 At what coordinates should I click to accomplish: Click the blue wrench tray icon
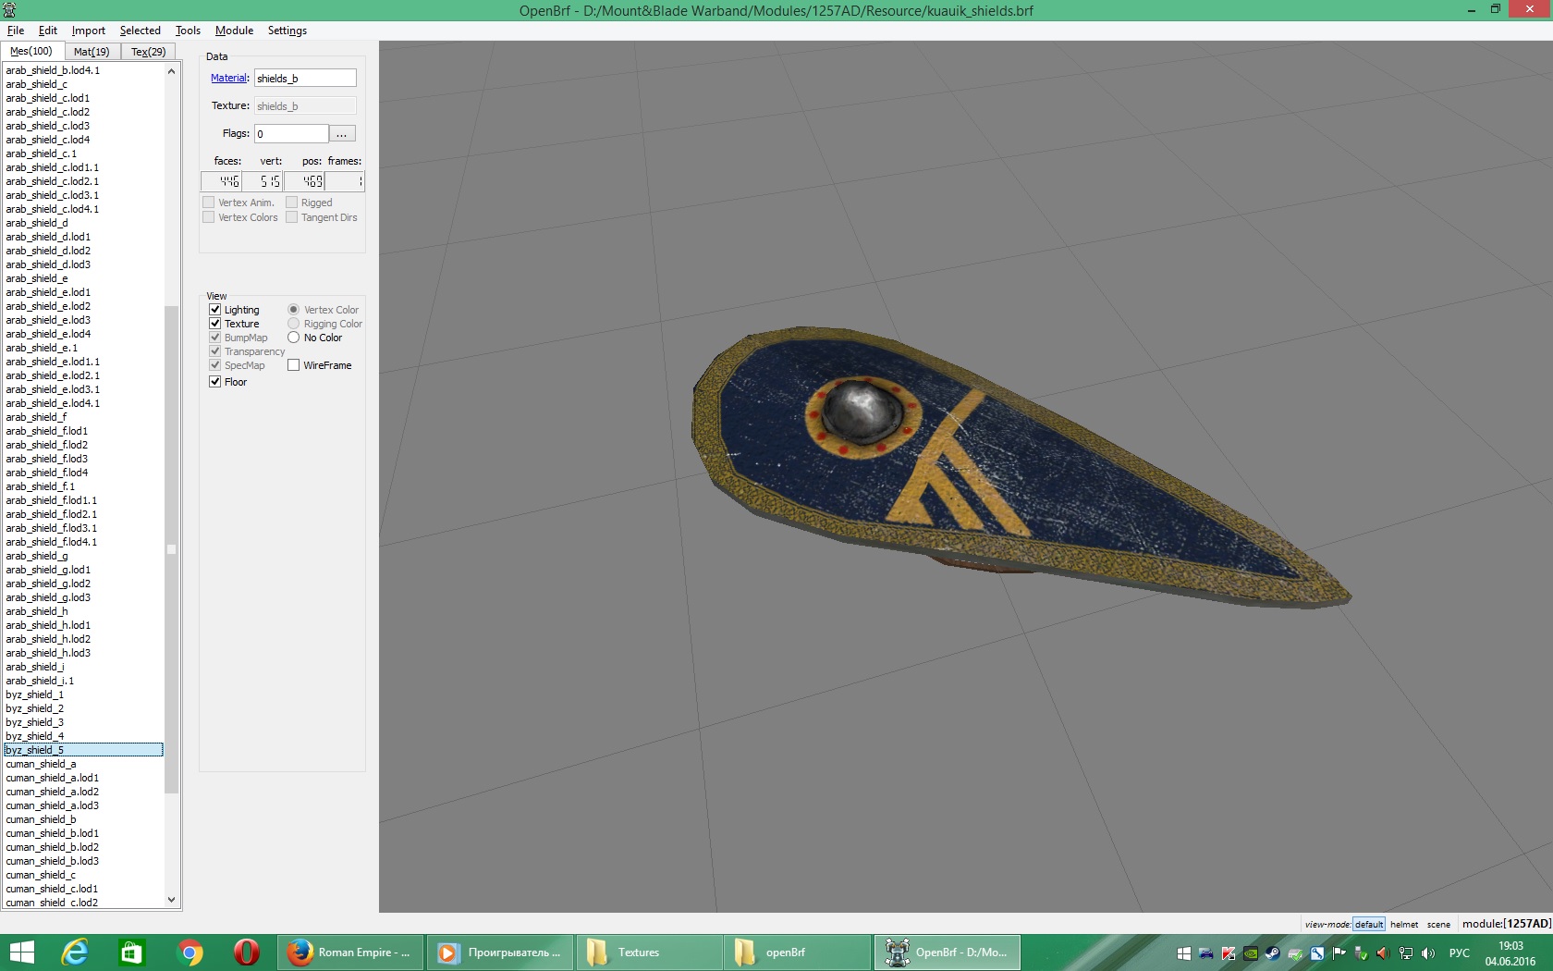point(1317,953)
